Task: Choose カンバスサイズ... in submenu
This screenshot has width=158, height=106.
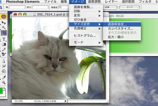Action: (122, 29)
